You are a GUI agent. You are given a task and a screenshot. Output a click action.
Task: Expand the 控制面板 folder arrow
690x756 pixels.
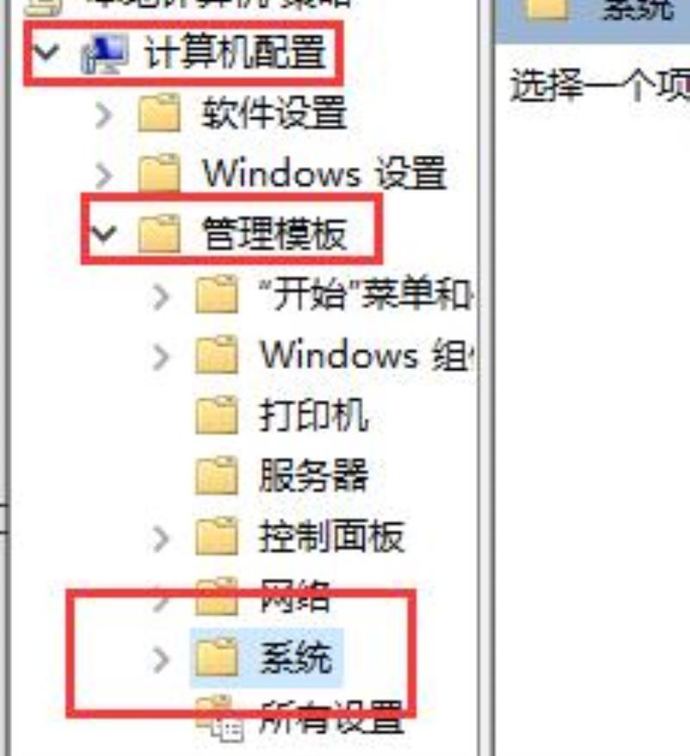click(161, 538)
